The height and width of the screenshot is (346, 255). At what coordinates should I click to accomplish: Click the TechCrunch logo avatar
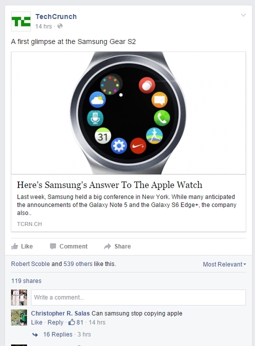pyautogui.click(x=21, y=21)
